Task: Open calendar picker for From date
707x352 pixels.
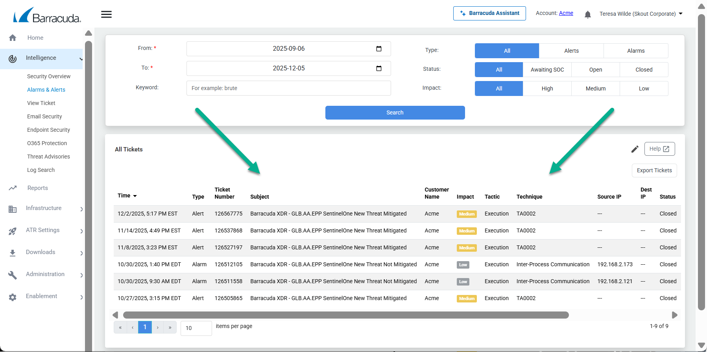Action: point(378,49)
